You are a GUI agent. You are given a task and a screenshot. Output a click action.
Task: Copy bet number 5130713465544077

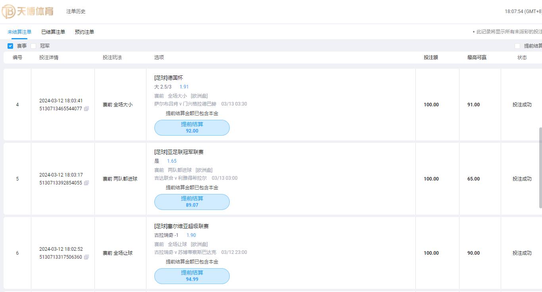click(86, 109)
